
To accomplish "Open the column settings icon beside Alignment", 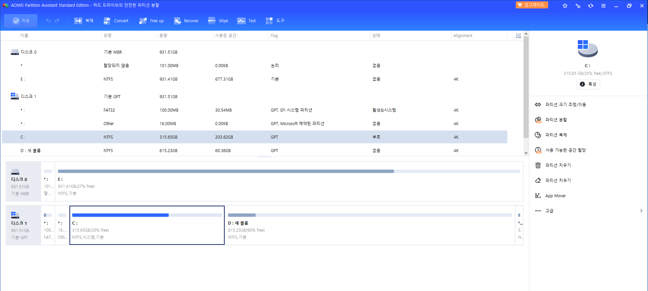I will click(x=518, y=36).
